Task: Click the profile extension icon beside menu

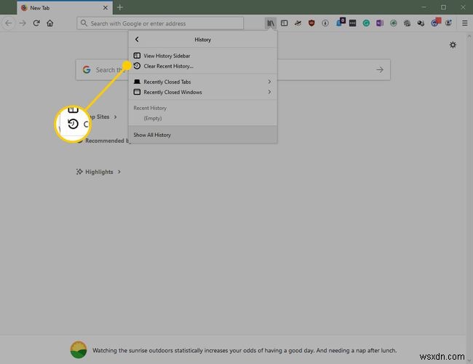Action: click(448, 23)
